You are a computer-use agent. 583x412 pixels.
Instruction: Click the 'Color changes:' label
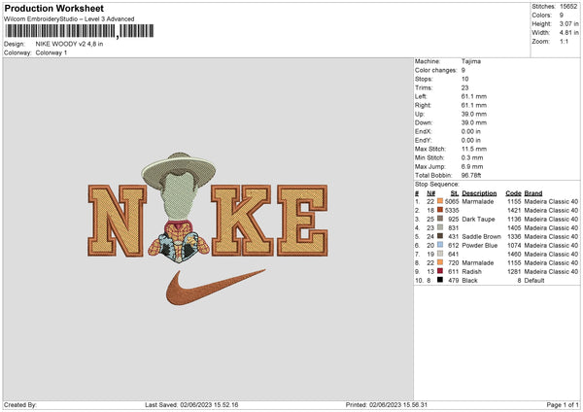(x=435, y=70)
